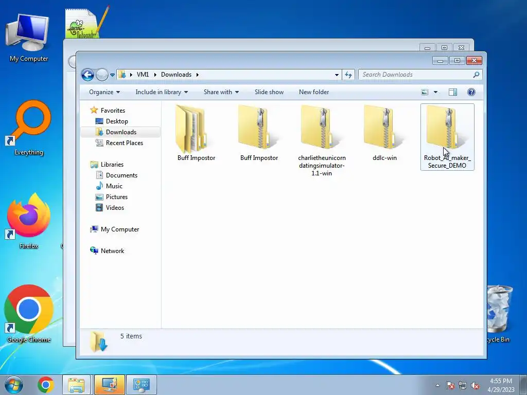This screenshot has width=527, height=395.
Task: Select the Everything search desktop shortcut
Action: pos(29,128)
